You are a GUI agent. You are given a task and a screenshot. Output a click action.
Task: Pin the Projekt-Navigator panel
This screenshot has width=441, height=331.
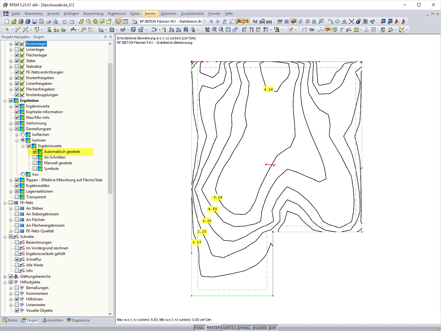click(x=105, y=37)
